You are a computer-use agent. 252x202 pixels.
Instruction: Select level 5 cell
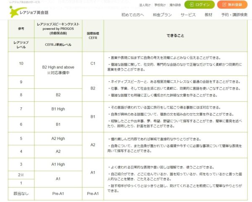[x=21, y=138]
